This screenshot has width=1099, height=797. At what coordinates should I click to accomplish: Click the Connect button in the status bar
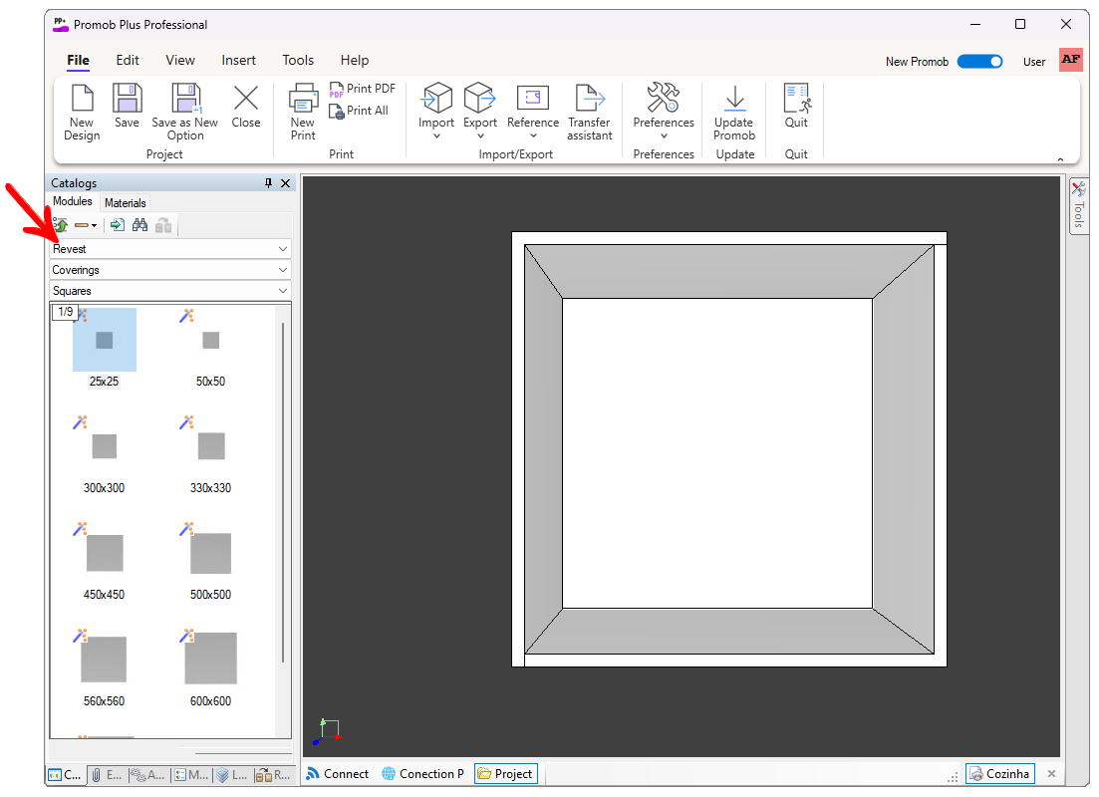pos(338,774)
